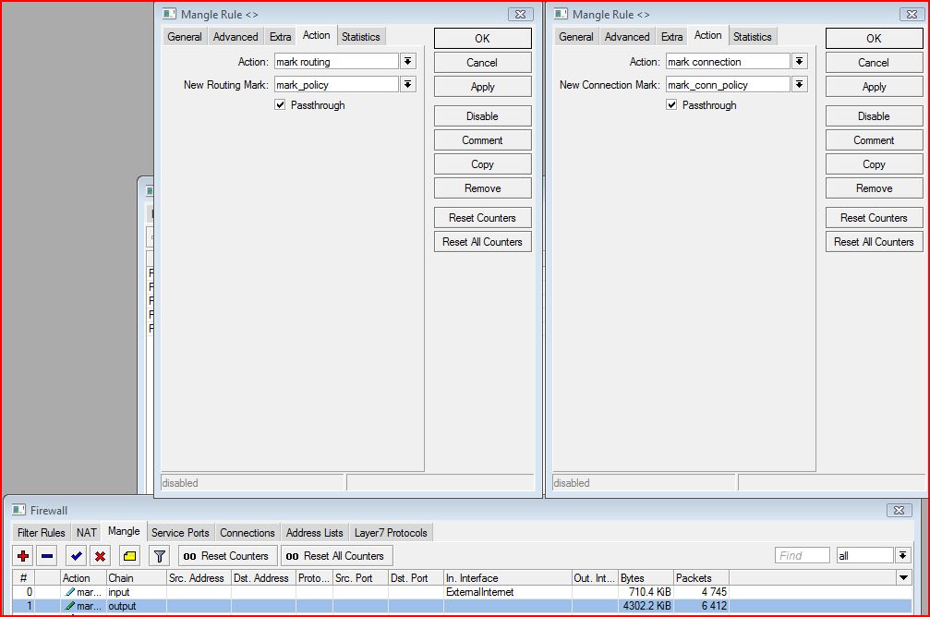Click the blue minus remove rule icon

click(47, 556)
